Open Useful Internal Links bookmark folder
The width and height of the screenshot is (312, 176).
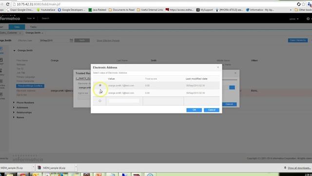[x=150, y=10]
